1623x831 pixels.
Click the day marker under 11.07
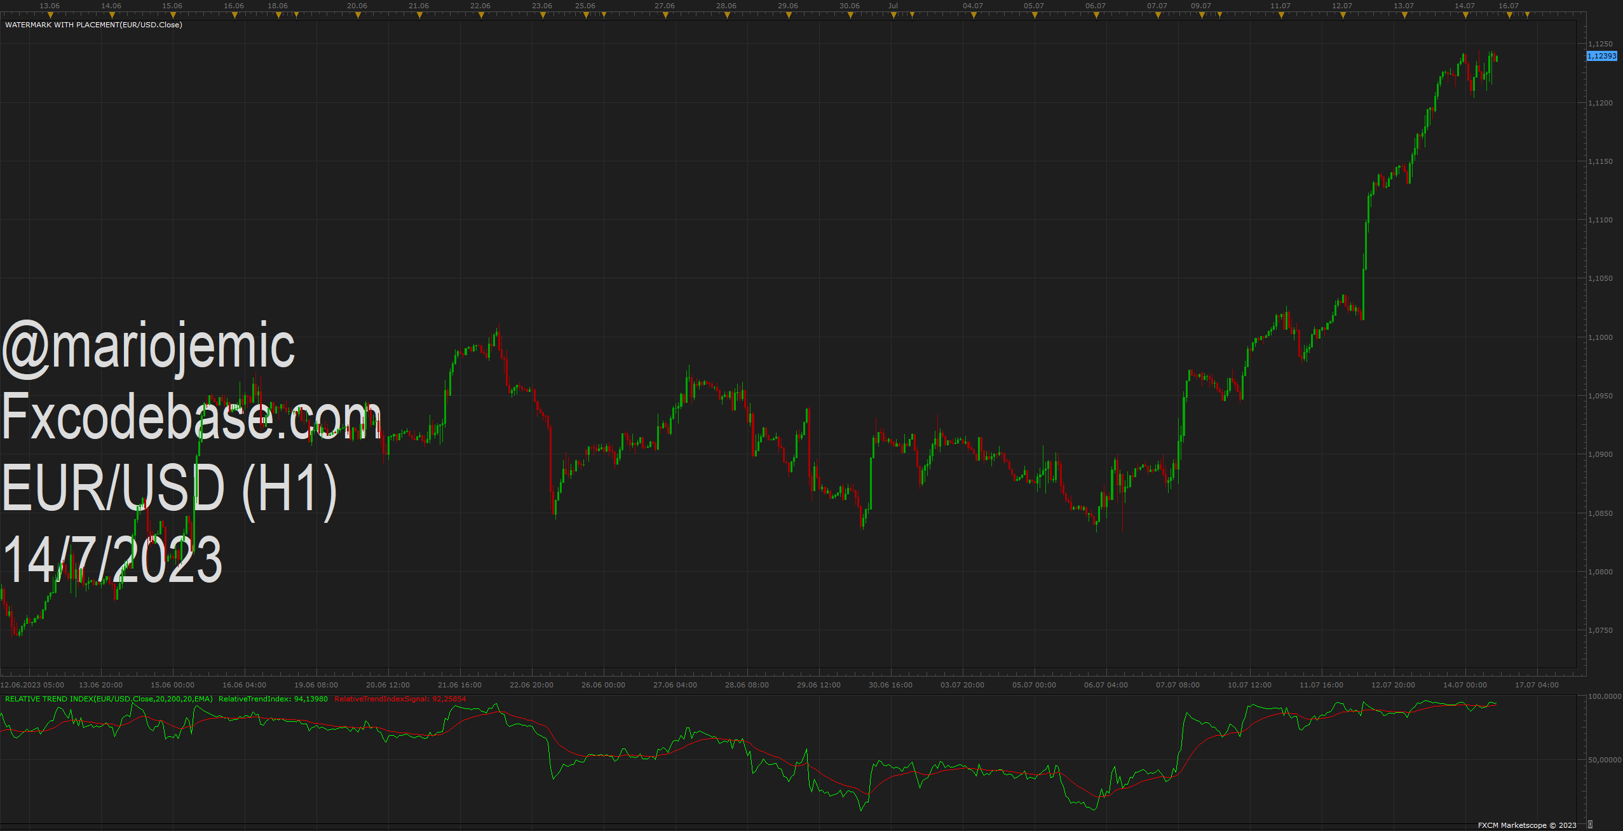1281,15
